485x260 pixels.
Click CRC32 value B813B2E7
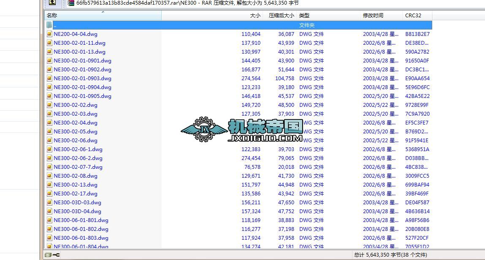click(x=417, y=34)
